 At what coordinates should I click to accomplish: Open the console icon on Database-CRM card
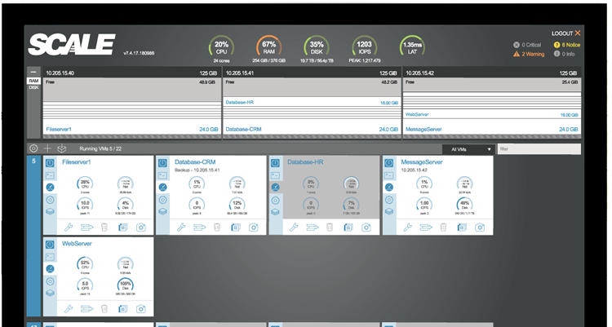(x=162, y=175)
